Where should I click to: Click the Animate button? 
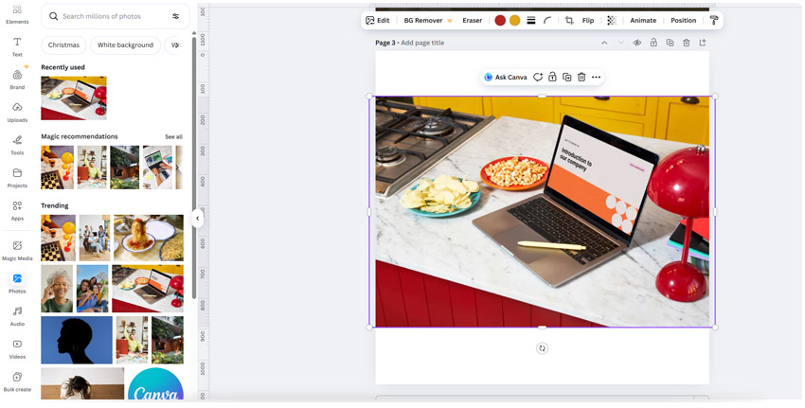(x=643, y=21)
